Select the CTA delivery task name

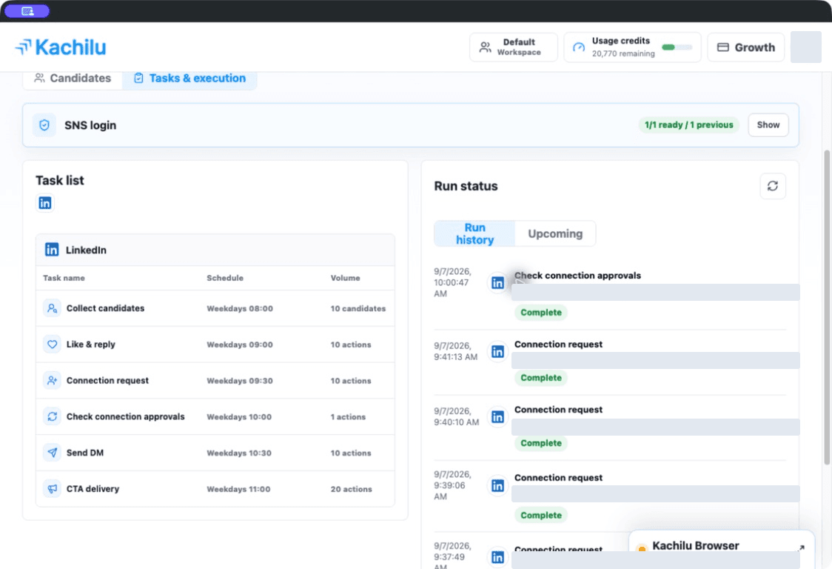(93, 489)
